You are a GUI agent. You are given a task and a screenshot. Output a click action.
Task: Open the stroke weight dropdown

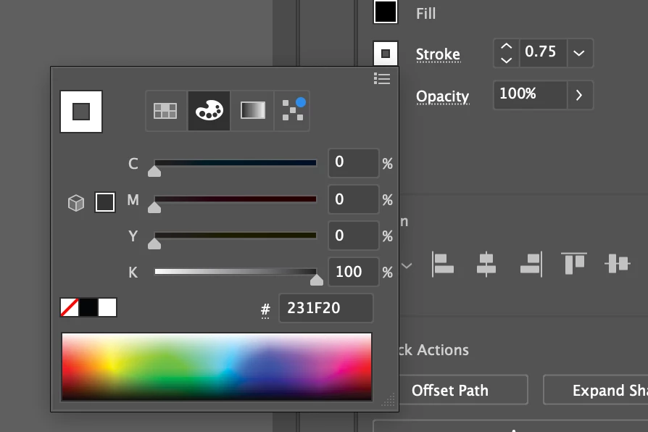[578, 53]
